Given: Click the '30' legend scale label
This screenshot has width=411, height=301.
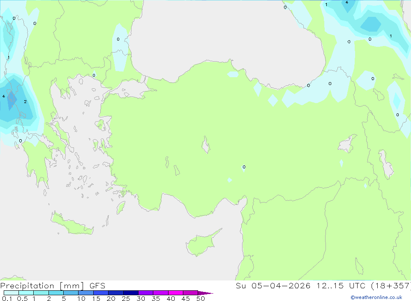Looking at the screenshot, I should (141, 299).
